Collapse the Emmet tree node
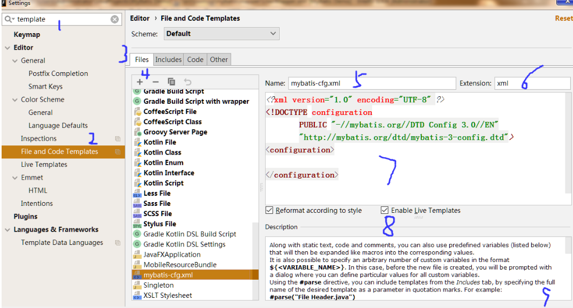 (15, 178)
